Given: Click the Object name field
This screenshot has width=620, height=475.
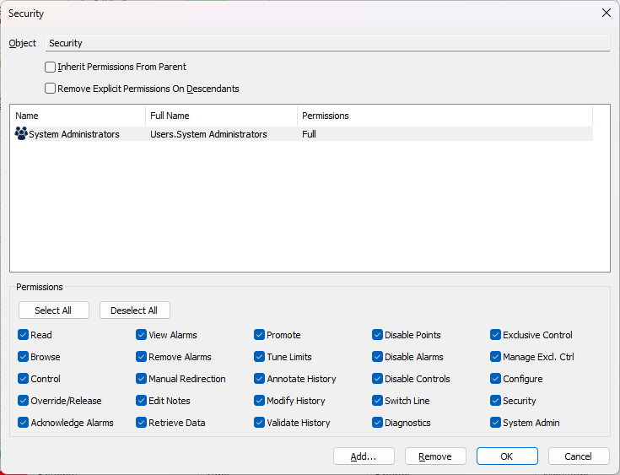Looking at the screenshot, I should coord(327,43).
